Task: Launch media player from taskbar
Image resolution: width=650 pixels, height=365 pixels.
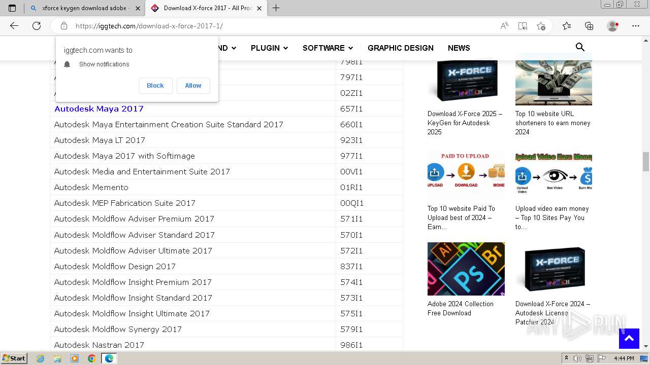Action: 75,358
